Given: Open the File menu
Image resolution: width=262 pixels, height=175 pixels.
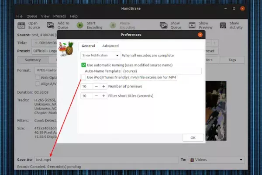Looking at the screenshot, I should tap(19, 16).
